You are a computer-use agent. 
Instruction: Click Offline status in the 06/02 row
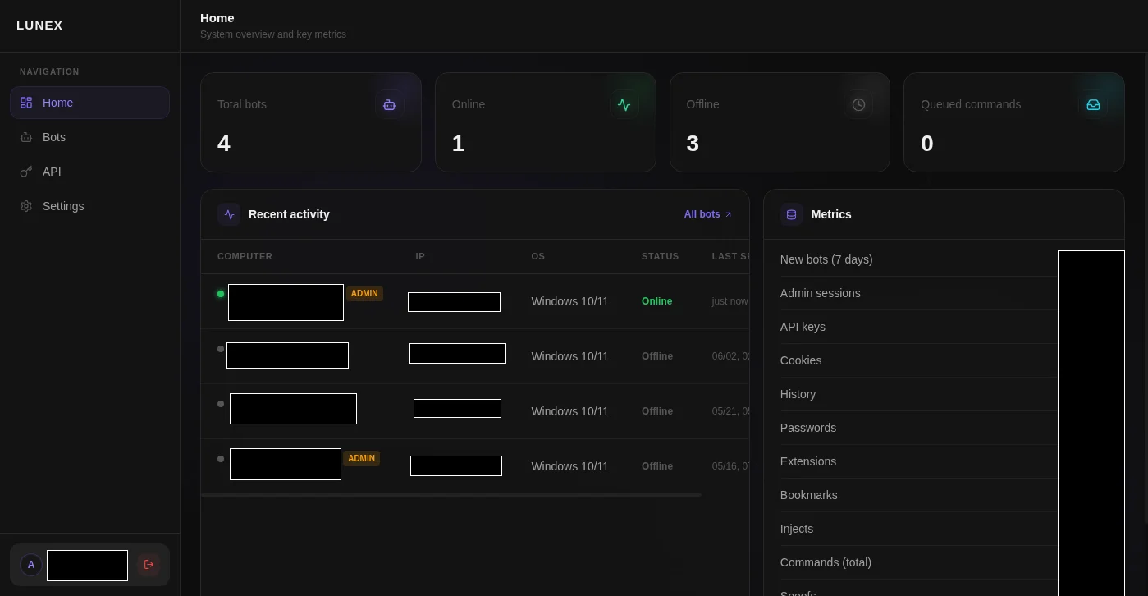point(657,356)
